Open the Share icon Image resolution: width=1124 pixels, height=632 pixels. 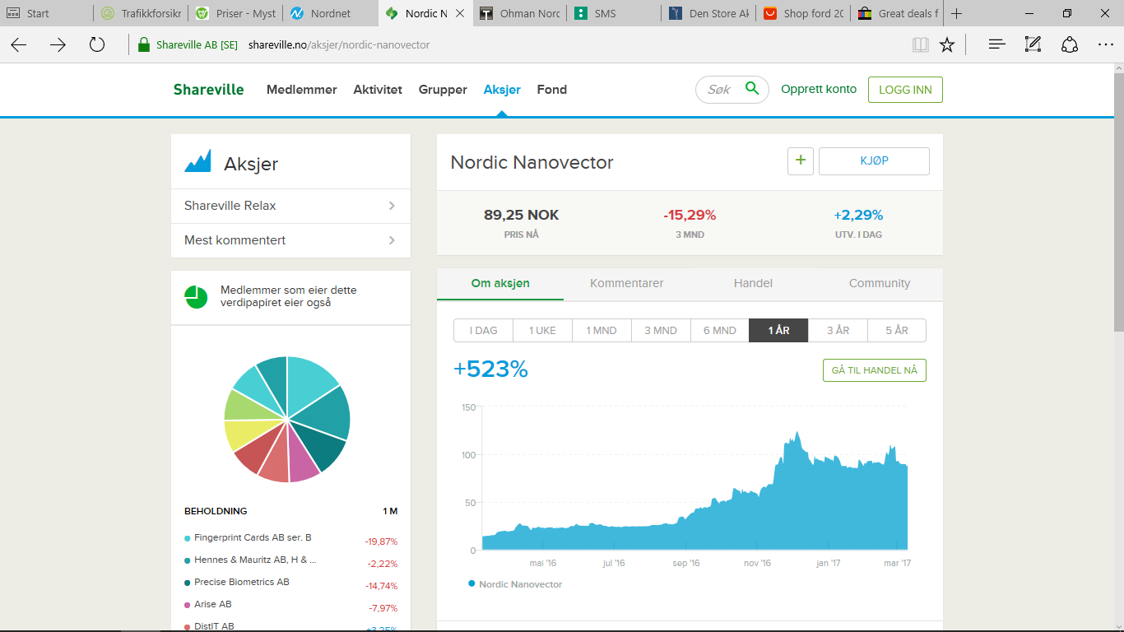pyautogui.click(x=1069, y=44)
